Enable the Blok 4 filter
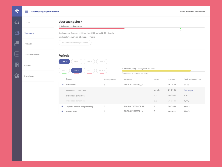The image size is (222, 167). click(x=102, y=70)
